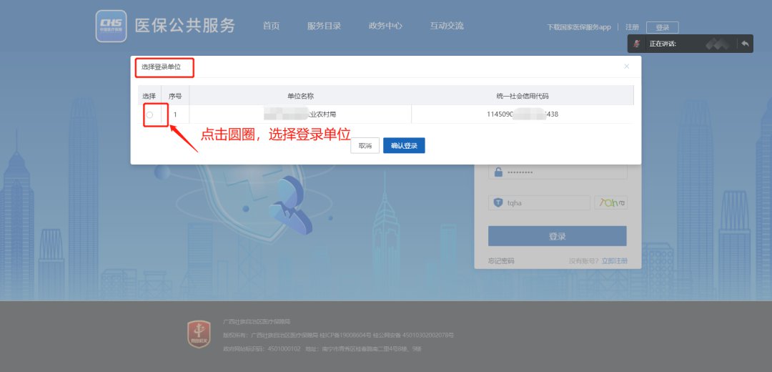Image resolution: width=772 pixels, height=372 pixels.
Task: Click the muted microphone icon in speaking bar
Action: pos(637,44)
